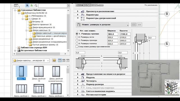Click the Модель panel icon
This screenshot has height=101, width=180.
point(83,77)
